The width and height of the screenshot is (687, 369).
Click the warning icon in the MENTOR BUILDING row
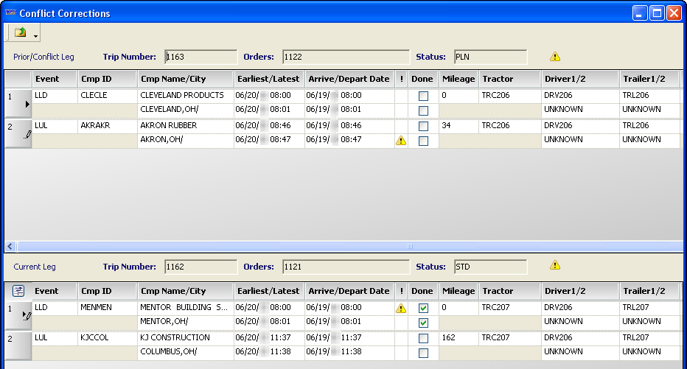pos(401,308)
